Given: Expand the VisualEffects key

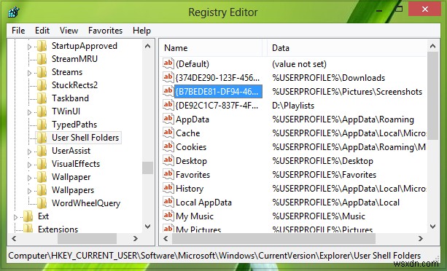Looking at the screenshot, I should 29,165.
